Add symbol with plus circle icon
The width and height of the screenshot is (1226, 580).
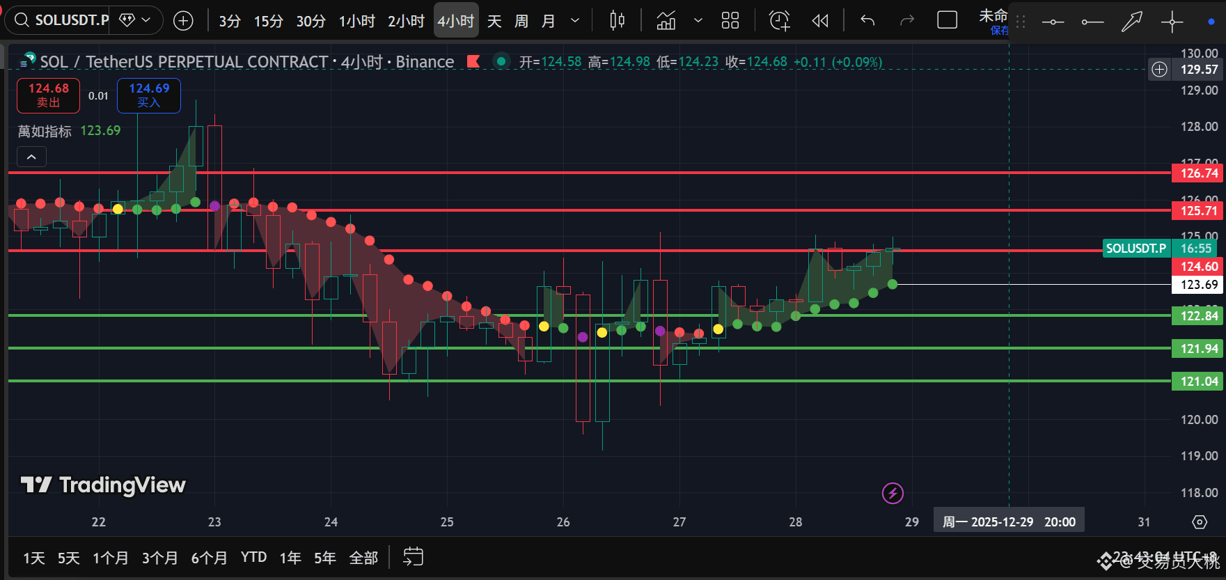coord(183,21)
